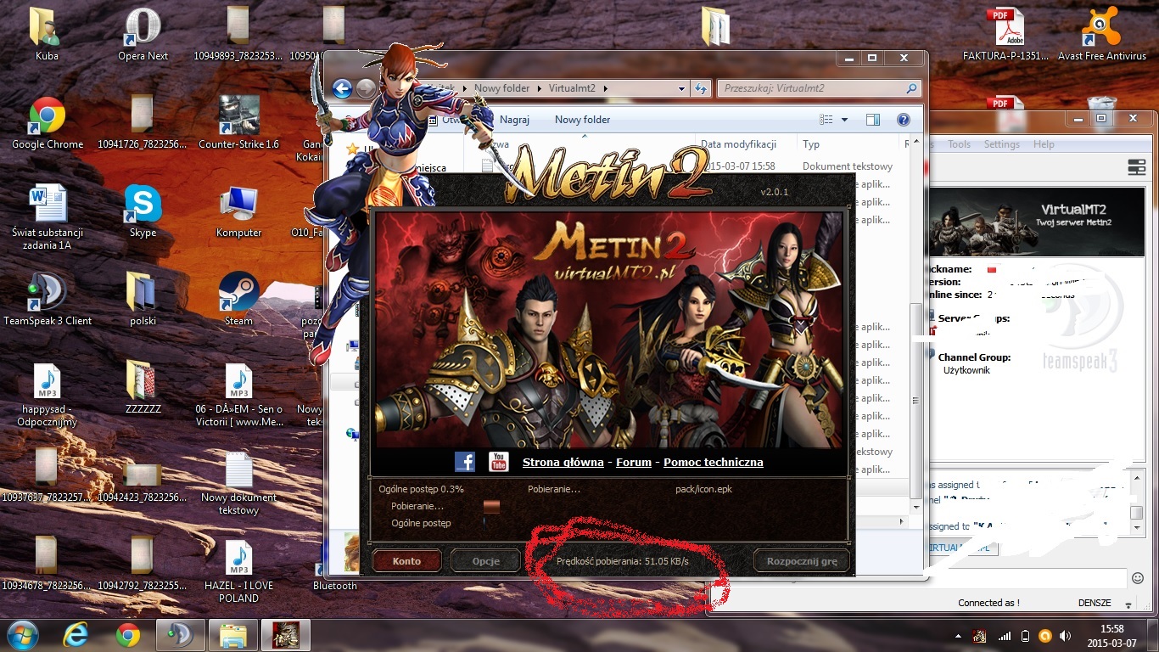Click the Windows Start button
Viewport: 1159px width, 652px height.
pos(23,635)
